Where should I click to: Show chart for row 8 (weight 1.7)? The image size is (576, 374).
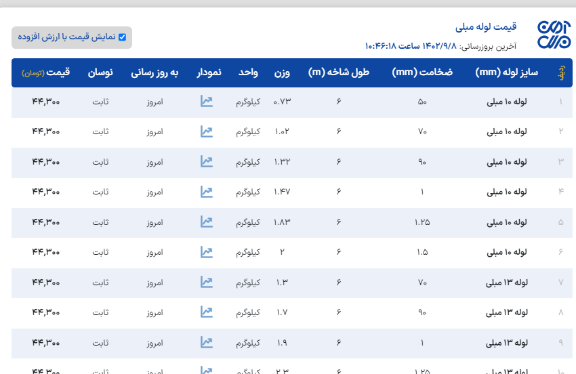[x=207, y=312]
